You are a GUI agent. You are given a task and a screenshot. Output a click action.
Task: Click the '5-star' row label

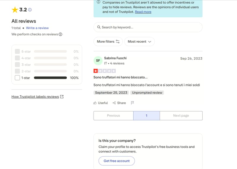(x=26, y=52)
